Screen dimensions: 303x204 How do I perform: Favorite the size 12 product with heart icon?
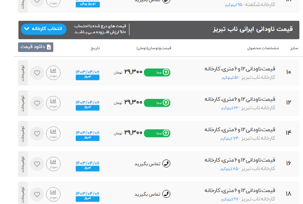pyautogui.click(x=37, y=103)
